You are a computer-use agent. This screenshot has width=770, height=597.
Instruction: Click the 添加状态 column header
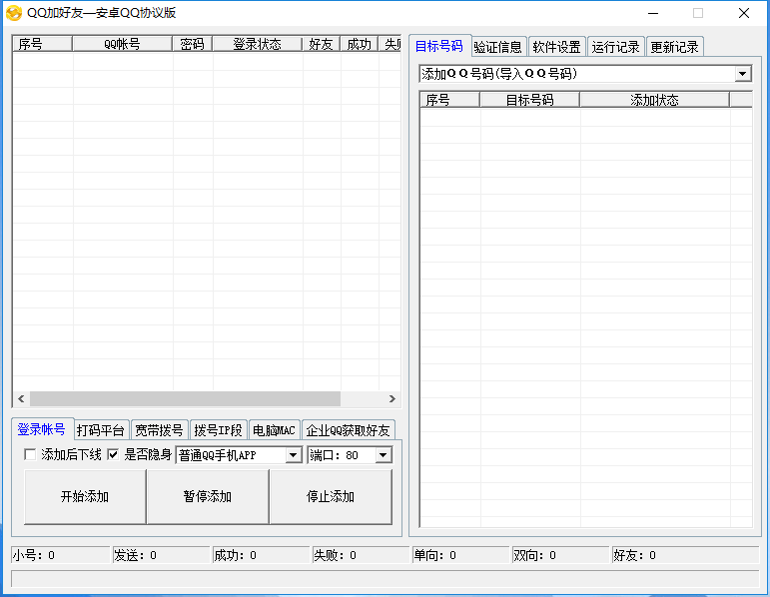[x=654, y=100]
